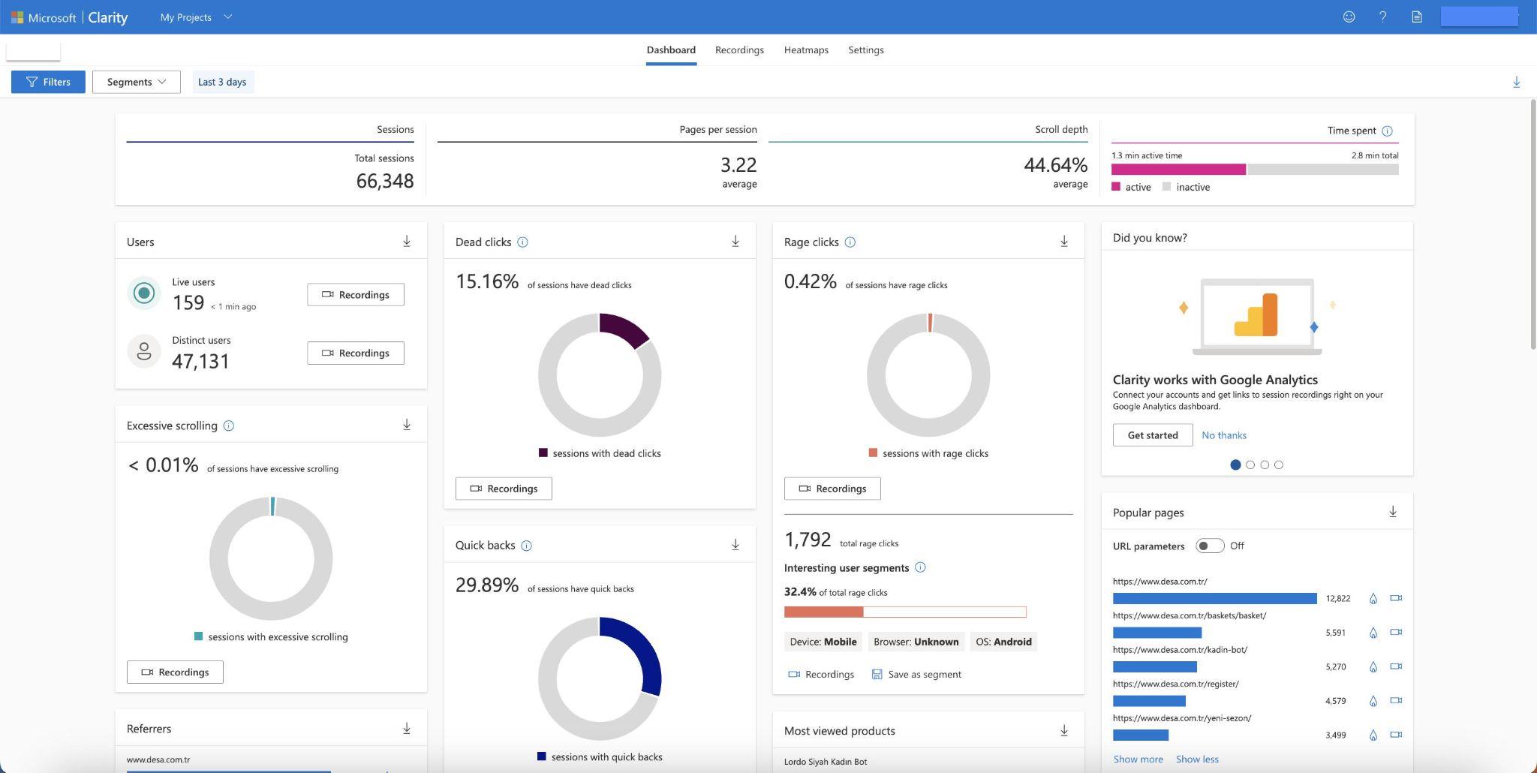Switch to the Recordings tab
This screenshot has height=773, width=1537.
pyautogui.click(x=739, y=50)
